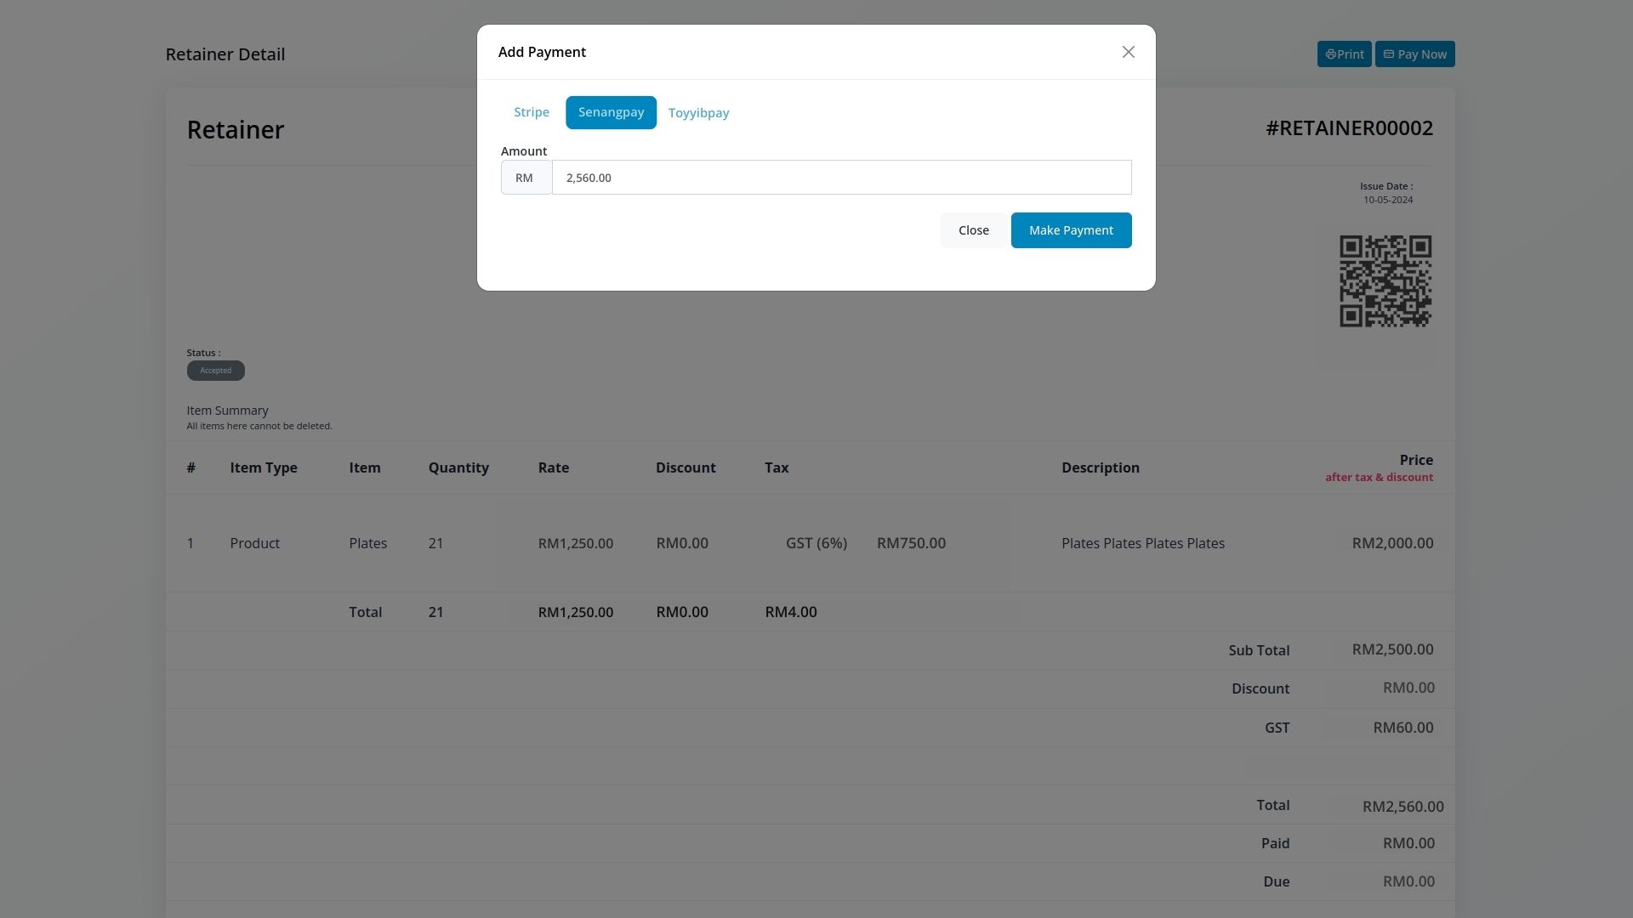The width and height of the screenshot is (1633, 918).
Task: Click the Accepted status badge
Action: 215,371
